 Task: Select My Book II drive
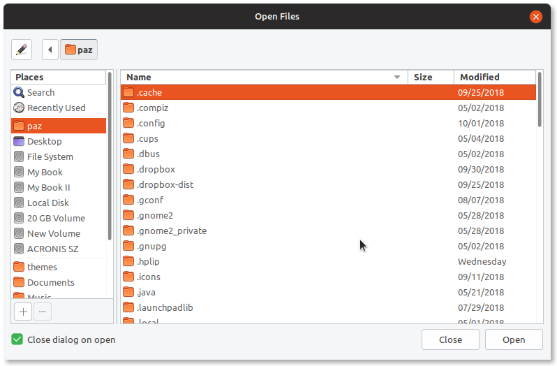point(59,187)
